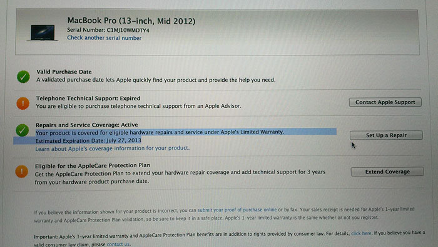Click the green checkmark for Repairs and Service Coverage
Image resolution: width=438 pixels, height=247 pixels.
click(23, 130)
